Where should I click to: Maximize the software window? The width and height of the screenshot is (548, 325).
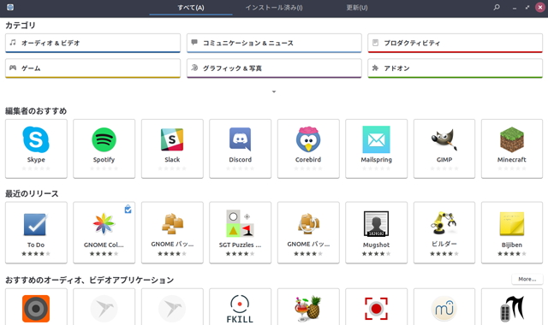(527, 8)
